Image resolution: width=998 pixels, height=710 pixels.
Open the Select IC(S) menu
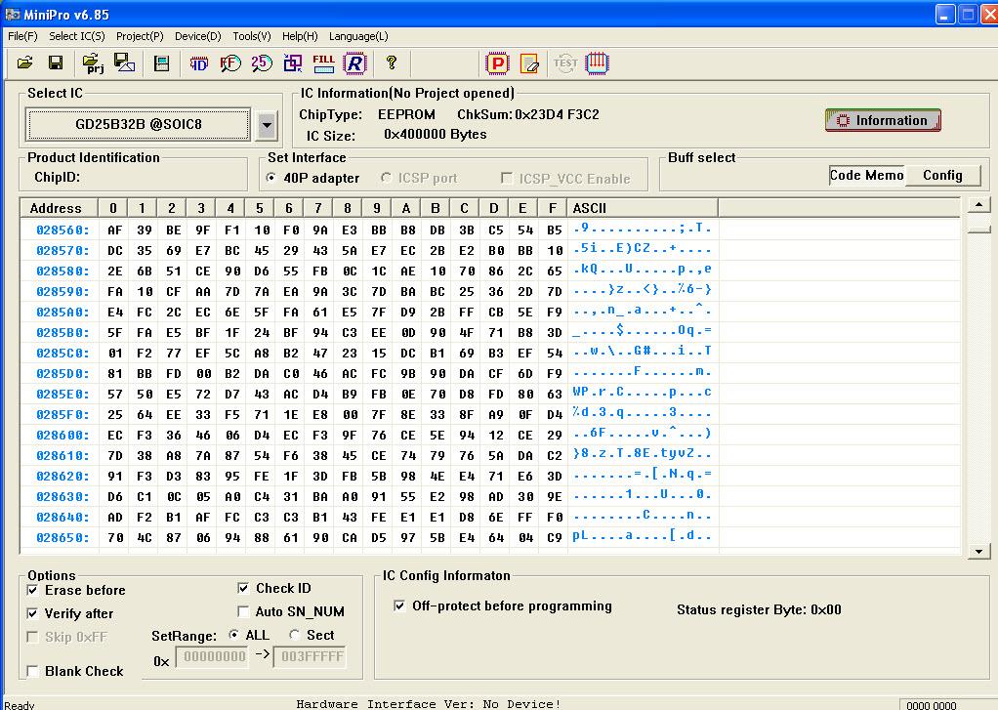point(77,36)
